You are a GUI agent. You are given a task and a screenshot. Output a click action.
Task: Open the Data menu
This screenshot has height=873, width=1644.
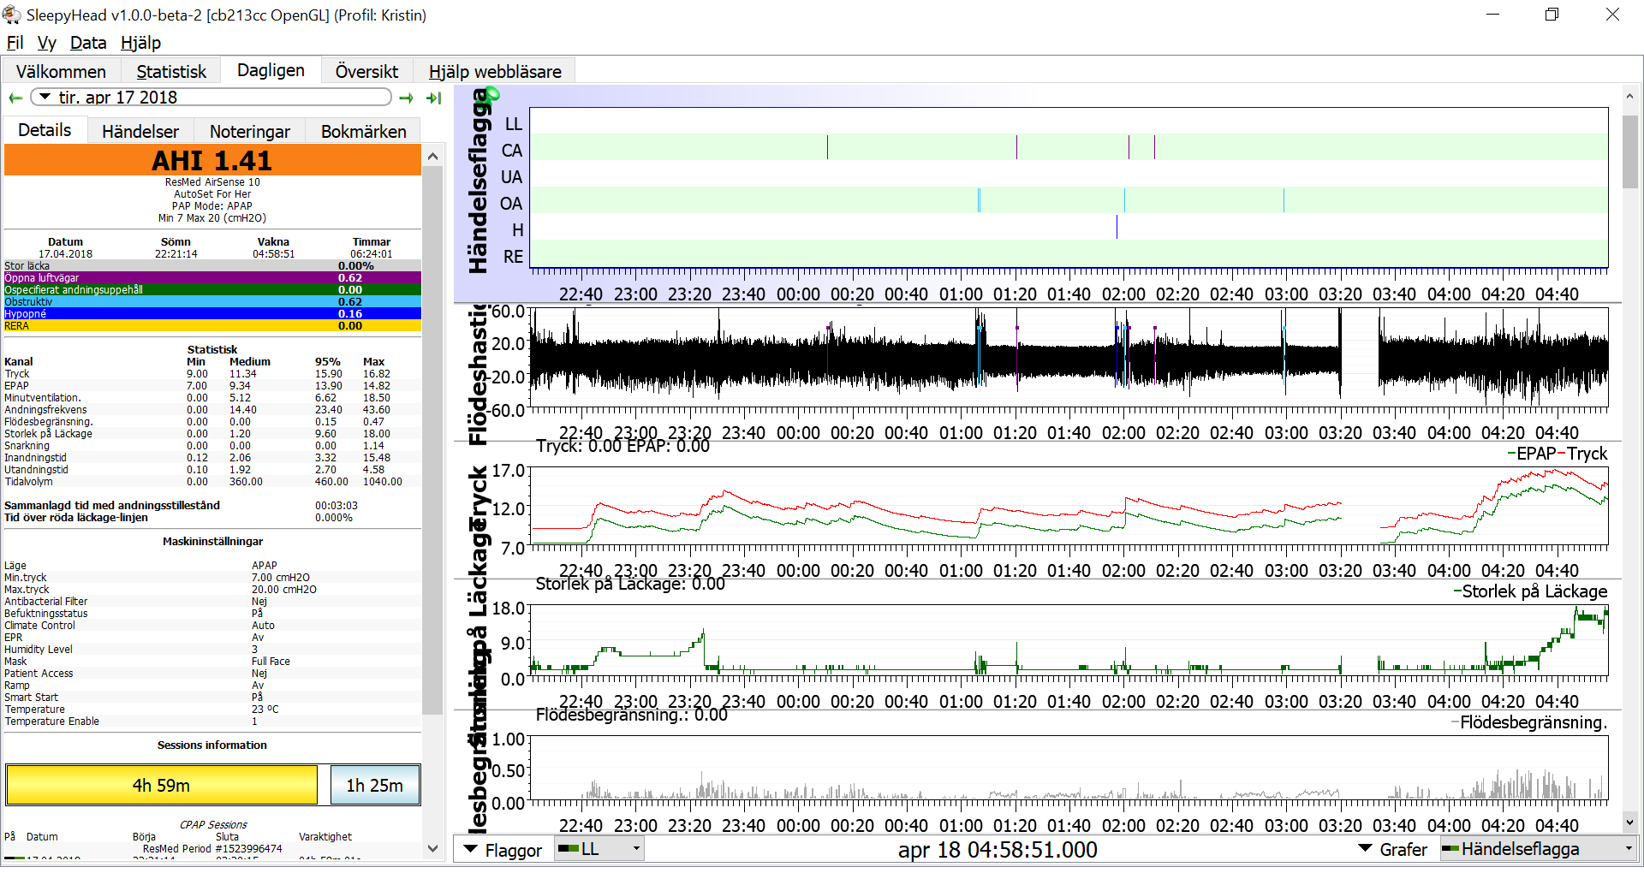tap(88, 43)
